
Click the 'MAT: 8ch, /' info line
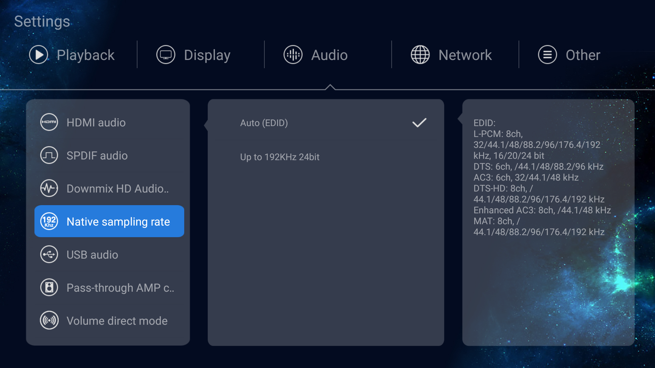[x=497, y=221]
